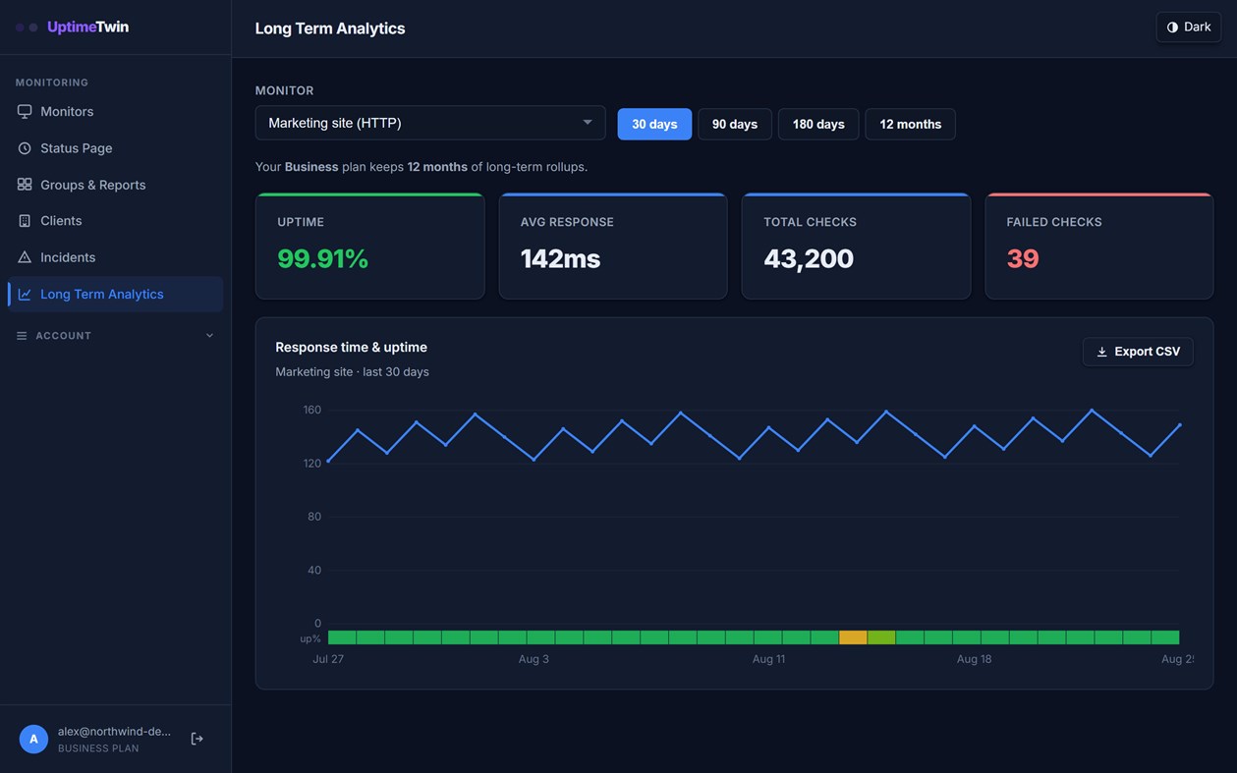This screenshot has height=773, width=1237.
Task: Open Groups & Reports in the sidebar
Action: coord(115,185)
